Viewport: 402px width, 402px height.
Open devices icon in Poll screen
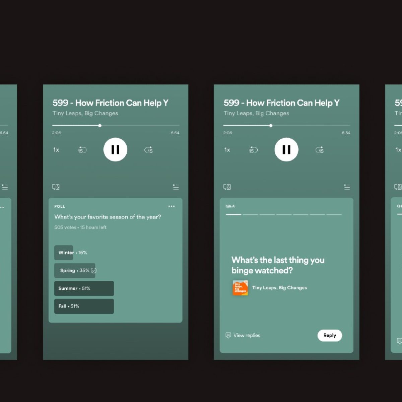point(56,187)
